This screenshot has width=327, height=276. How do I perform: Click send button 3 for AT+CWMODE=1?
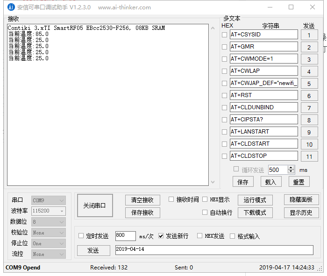click(309, 59)
